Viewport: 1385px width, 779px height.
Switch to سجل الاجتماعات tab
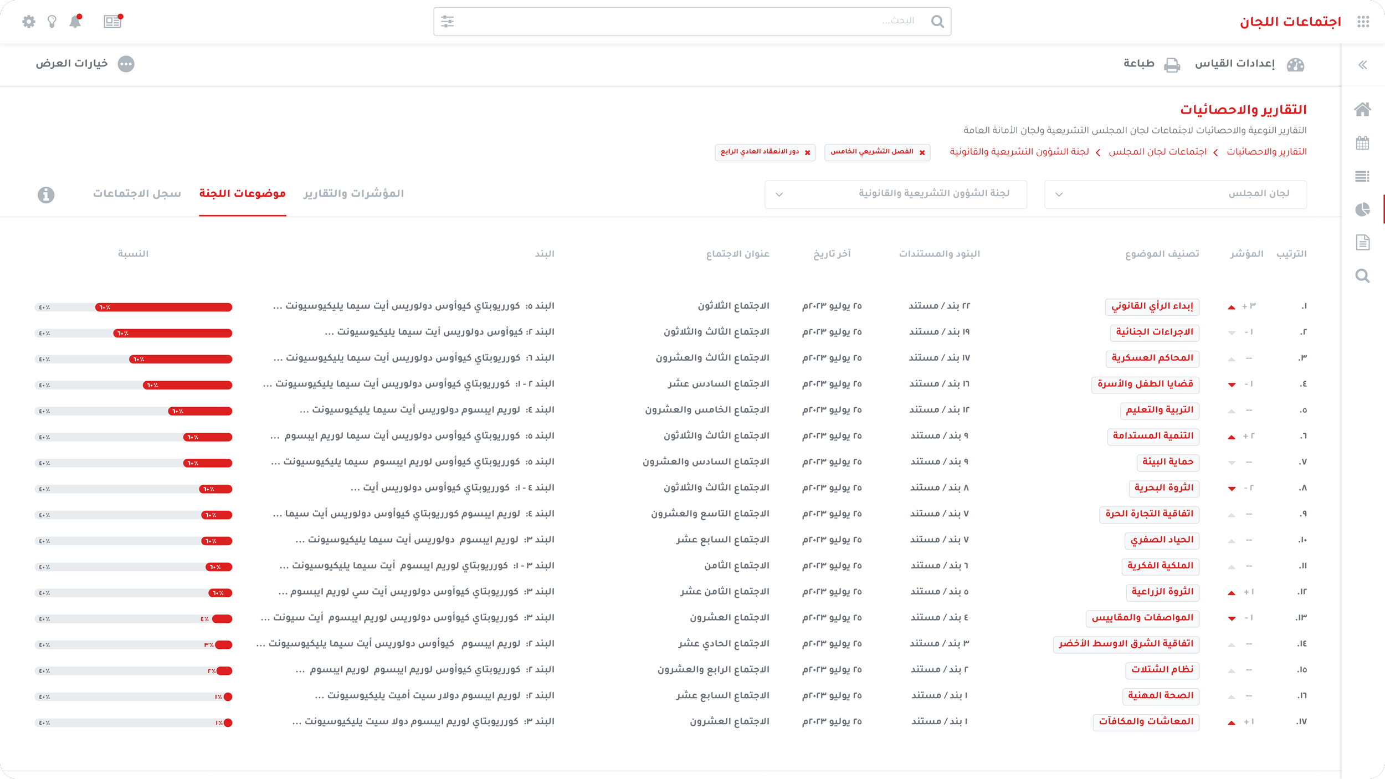pyautogui.click(x=137, y=193)
